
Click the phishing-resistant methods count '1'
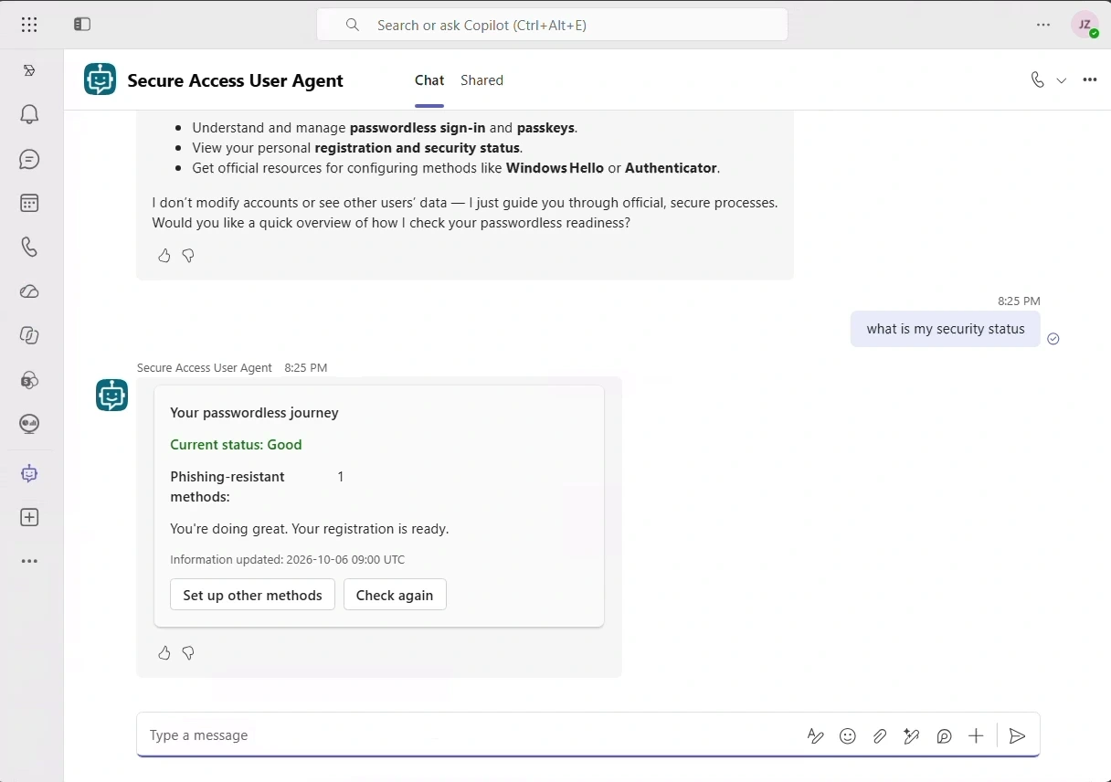341,477
